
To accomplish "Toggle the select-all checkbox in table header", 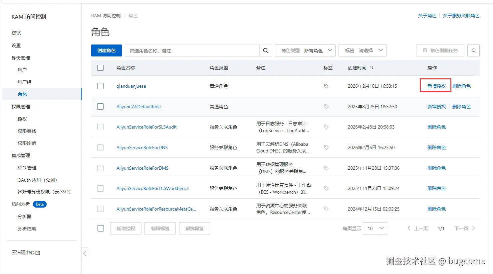I will 100,68.
